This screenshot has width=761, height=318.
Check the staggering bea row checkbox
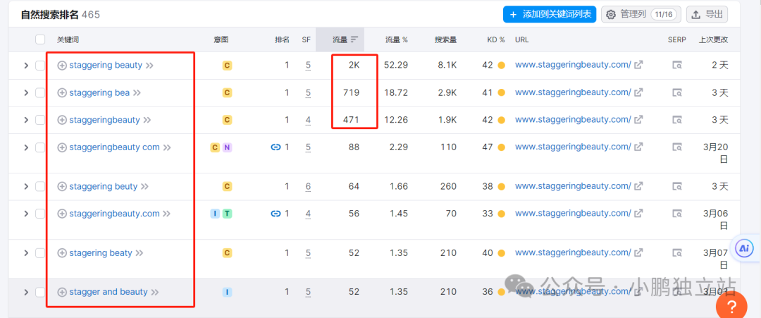tap(40, 92)
